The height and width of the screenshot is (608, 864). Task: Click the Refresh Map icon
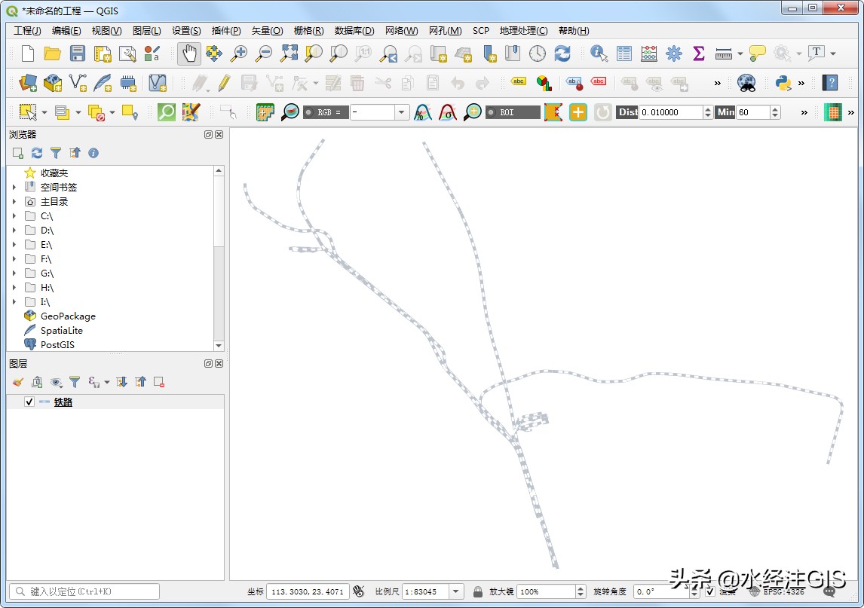tap(562, 53)
